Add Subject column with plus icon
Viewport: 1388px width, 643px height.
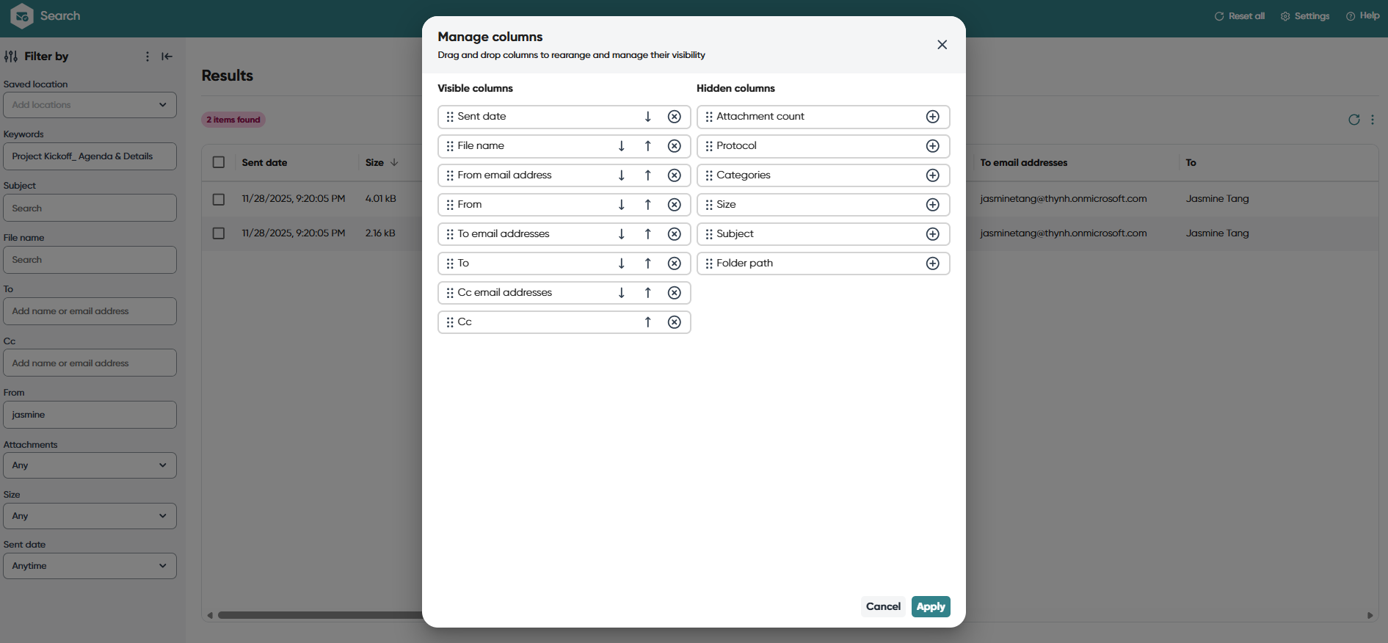point(932,234)
